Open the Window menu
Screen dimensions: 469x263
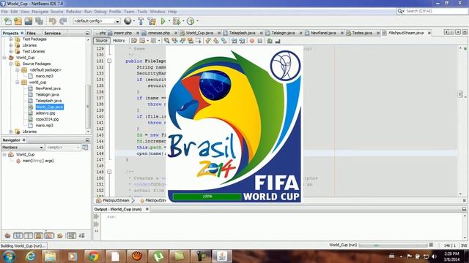point(158,12)
